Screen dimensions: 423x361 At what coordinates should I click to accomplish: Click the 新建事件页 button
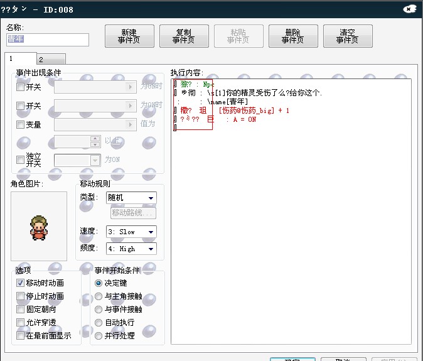point(129,36)
